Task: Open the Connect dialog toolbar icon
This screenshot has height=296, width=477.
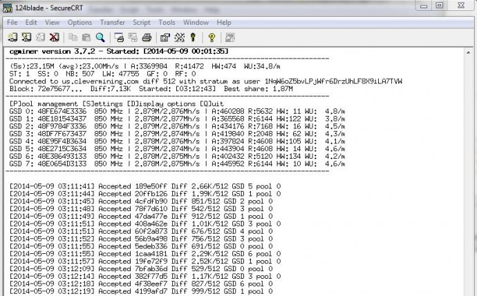Action: point(12,37)
